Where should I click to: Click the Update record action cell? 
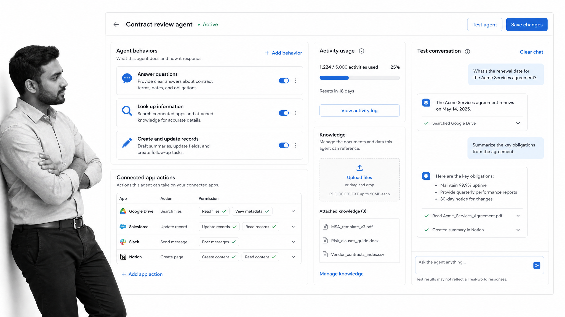174,227
